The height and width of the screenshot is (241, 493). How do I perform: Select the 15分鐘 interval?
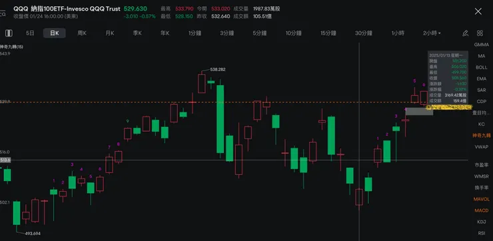(x=328, y=33)
